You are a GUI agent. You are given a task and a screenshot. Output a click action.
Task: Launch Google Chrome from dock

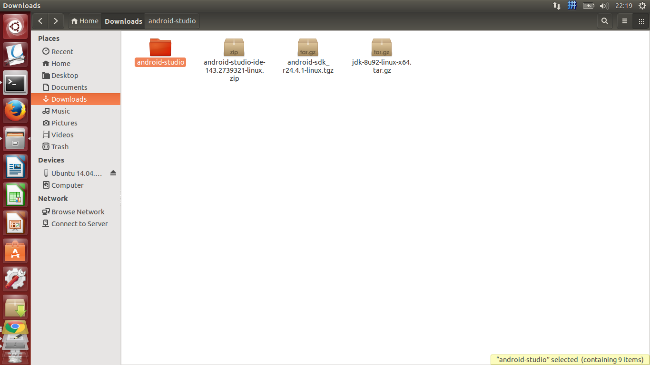(15, 327)
